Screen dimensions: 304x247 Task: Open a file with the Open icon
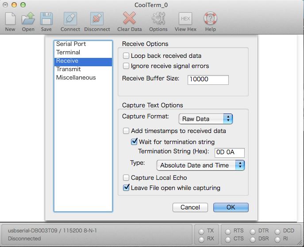(28, 19)
